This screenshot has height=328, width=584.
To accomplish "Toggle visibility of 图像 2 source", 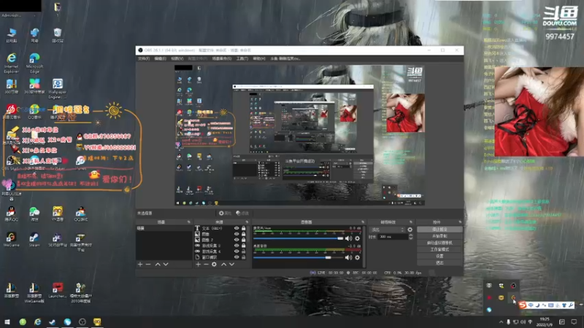I will point(237,240).
